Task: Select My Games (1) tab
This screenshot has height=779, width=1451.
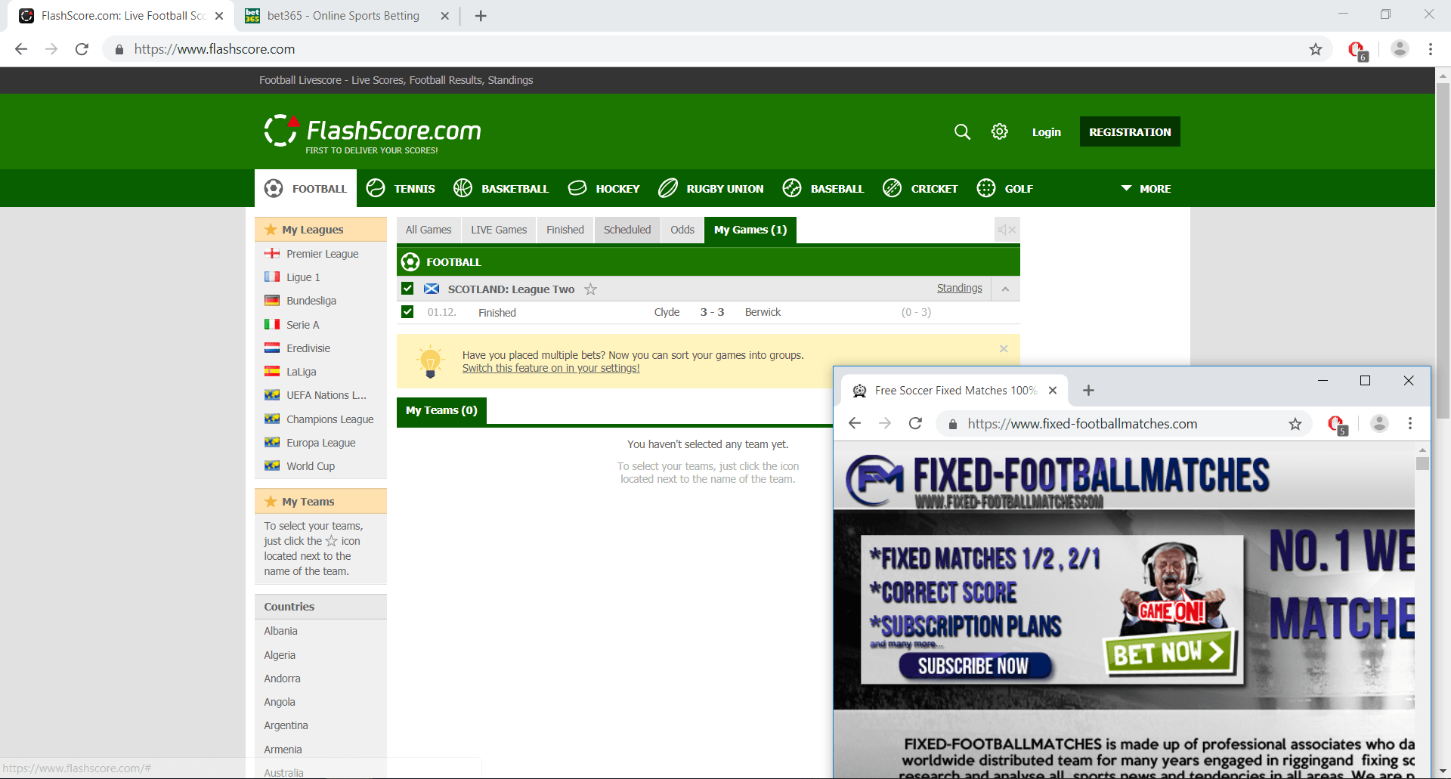Action: click(750, 230)
